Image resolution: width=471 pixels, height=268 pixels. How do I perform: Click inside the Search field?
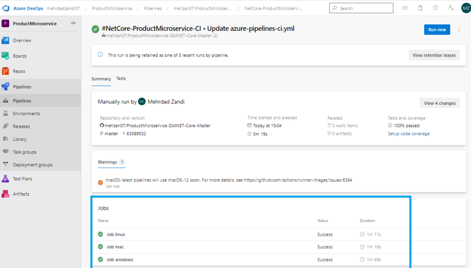tap(361, 7)
